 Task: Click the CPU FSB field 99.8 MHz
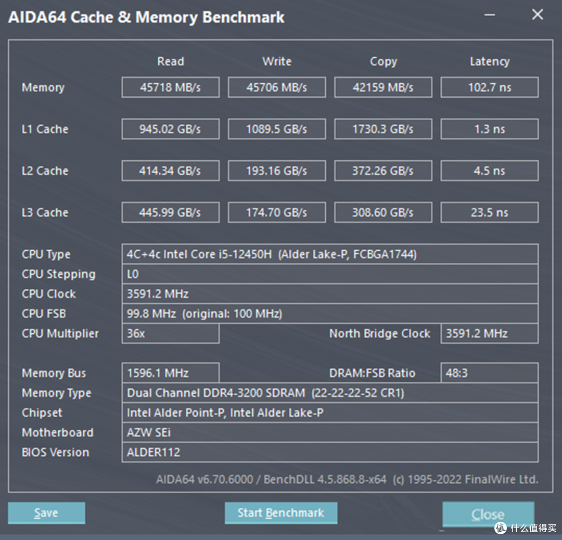[330, 314]
